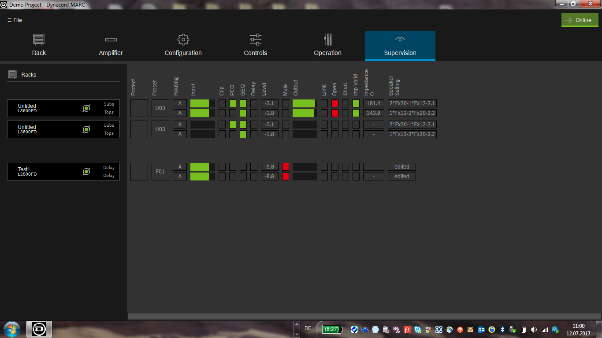Open the Configuration tab
This screenshot has width=602, height=338.
tap(183, 45)
